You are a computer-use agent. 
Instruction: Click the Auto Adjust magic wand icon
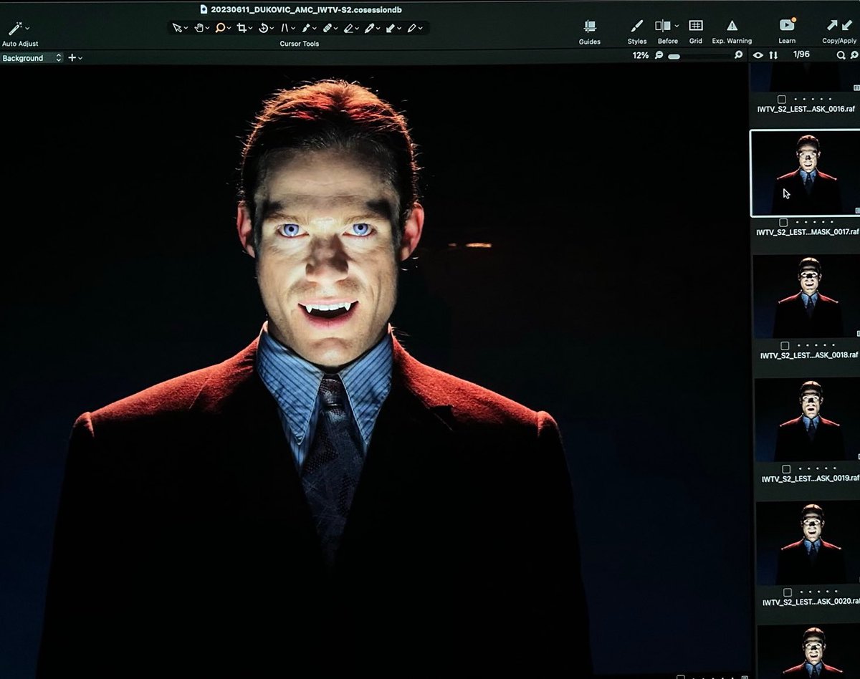pos(14,29)
